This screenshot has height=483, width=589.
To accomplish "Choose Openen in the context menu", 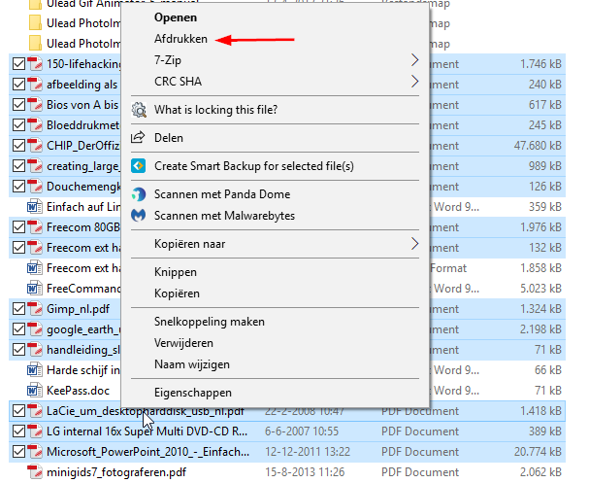I will 176,17.
